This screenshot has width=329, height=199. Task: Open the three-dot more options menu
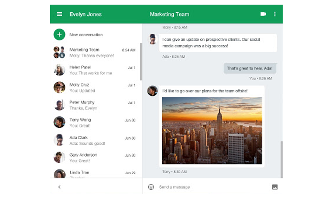pos(275,14)
